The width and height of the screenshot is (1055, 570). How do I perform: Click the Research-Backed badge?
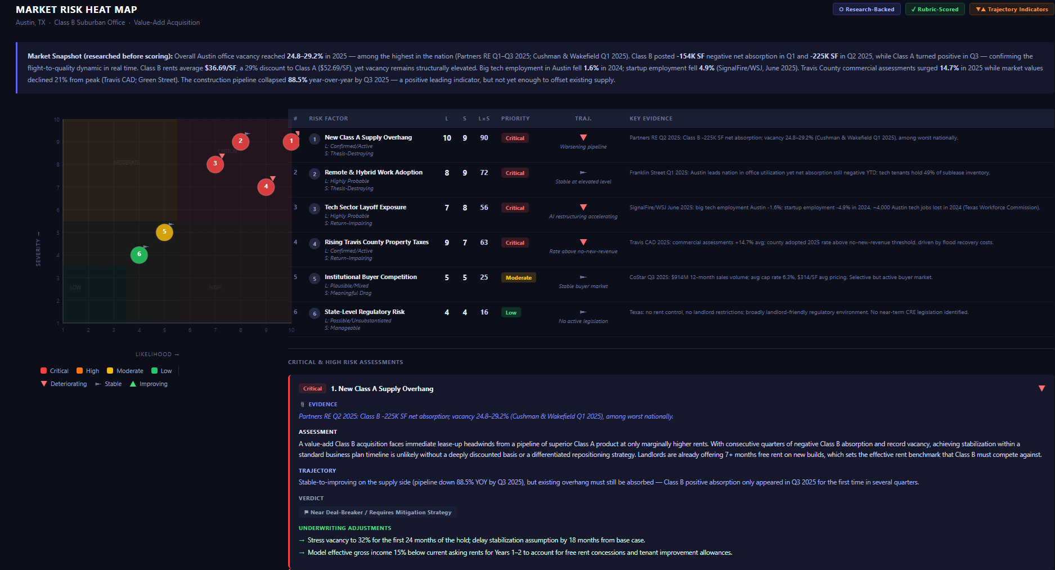pyautogui.click(x=866, y=10)
